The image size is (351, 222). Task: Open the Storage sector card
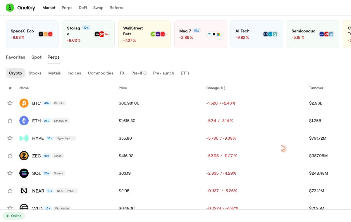pyautogui.click(x=88, y=34)
